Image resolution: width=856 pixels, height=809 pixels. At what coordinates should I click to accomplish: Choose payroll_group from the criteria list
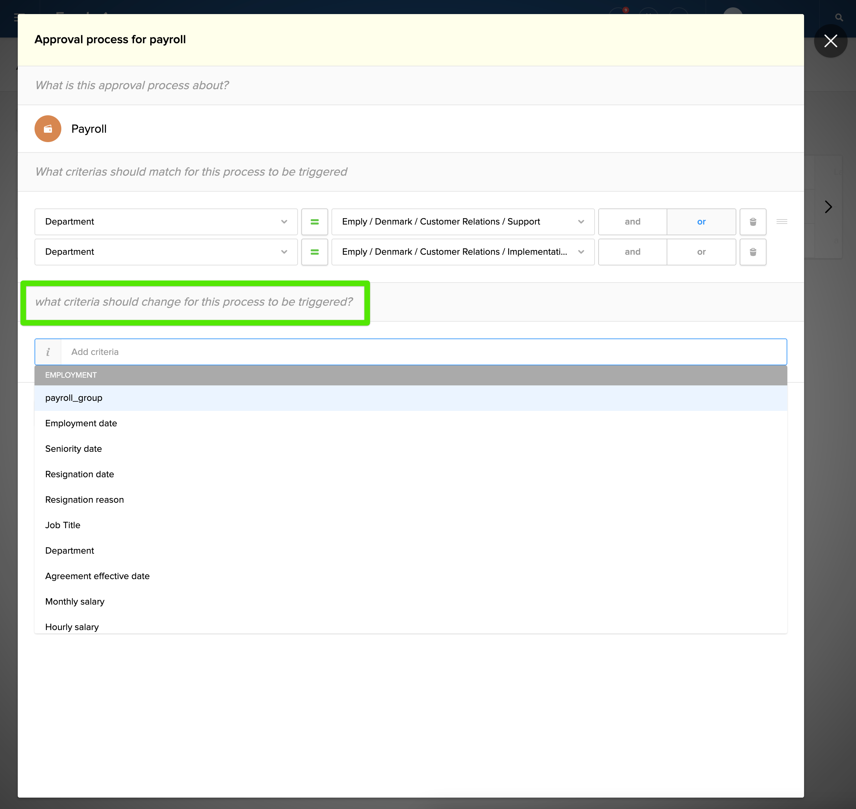point(74,398)
